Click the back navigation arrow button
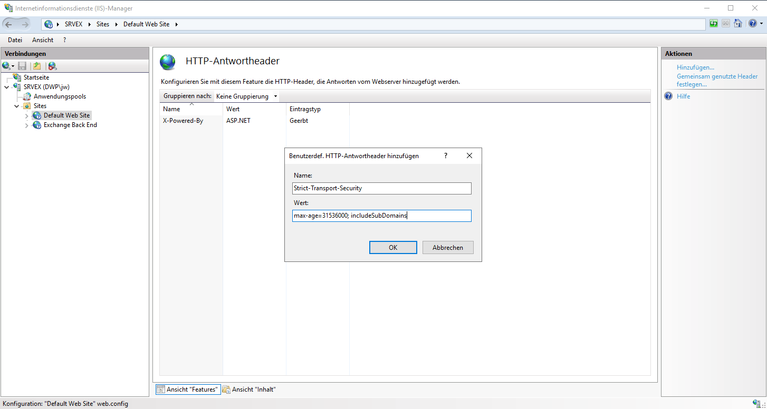The width and height of the screenshot is (767, 409). tap(9, 24)
